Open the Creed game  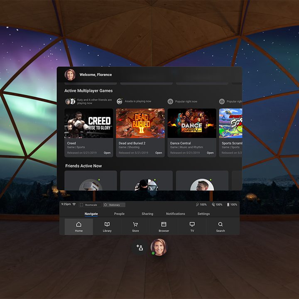(107, 153)
